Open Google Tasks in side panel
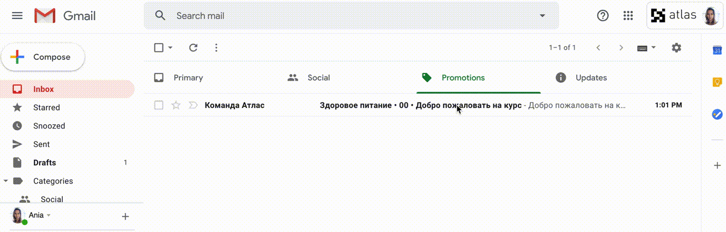This screenshot has width=726, height=232. click(x=717, y=114)
